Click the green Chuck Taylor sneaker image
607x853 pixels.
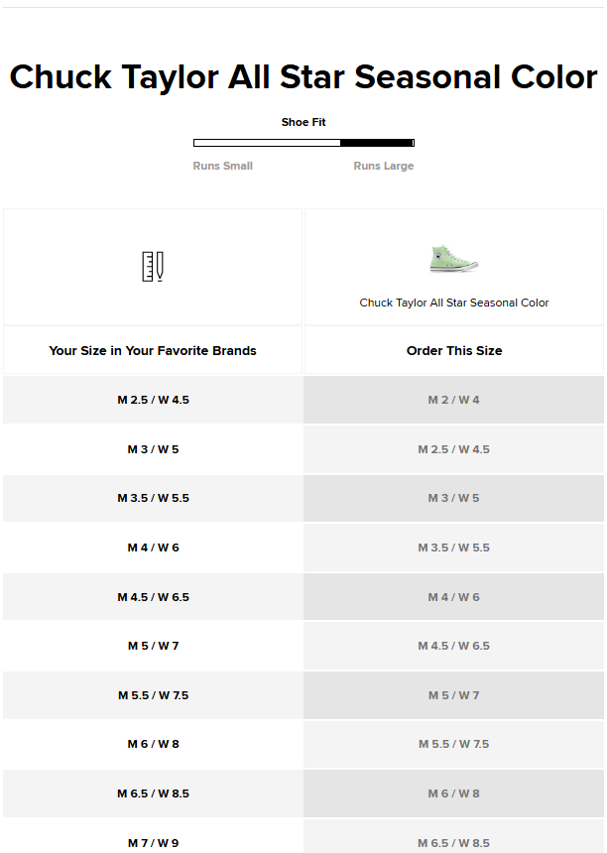(454, 259)
